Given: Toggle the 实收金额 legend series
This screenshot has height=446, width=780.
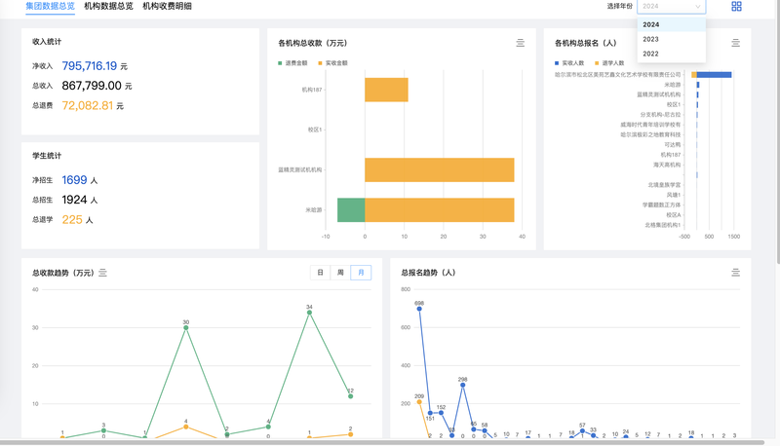Looking at the screenshot, I should 332,63.
